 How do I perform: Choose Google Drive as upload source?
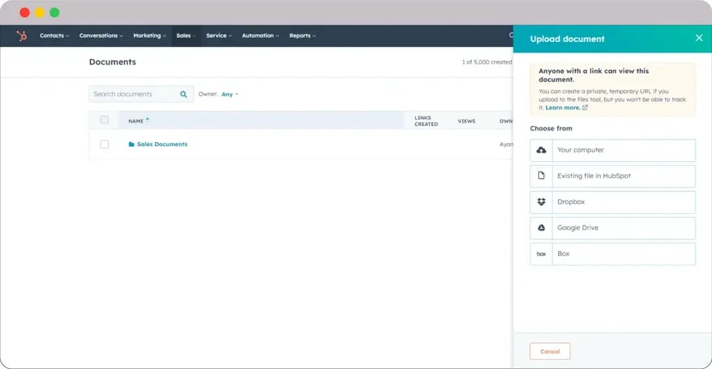612,228
